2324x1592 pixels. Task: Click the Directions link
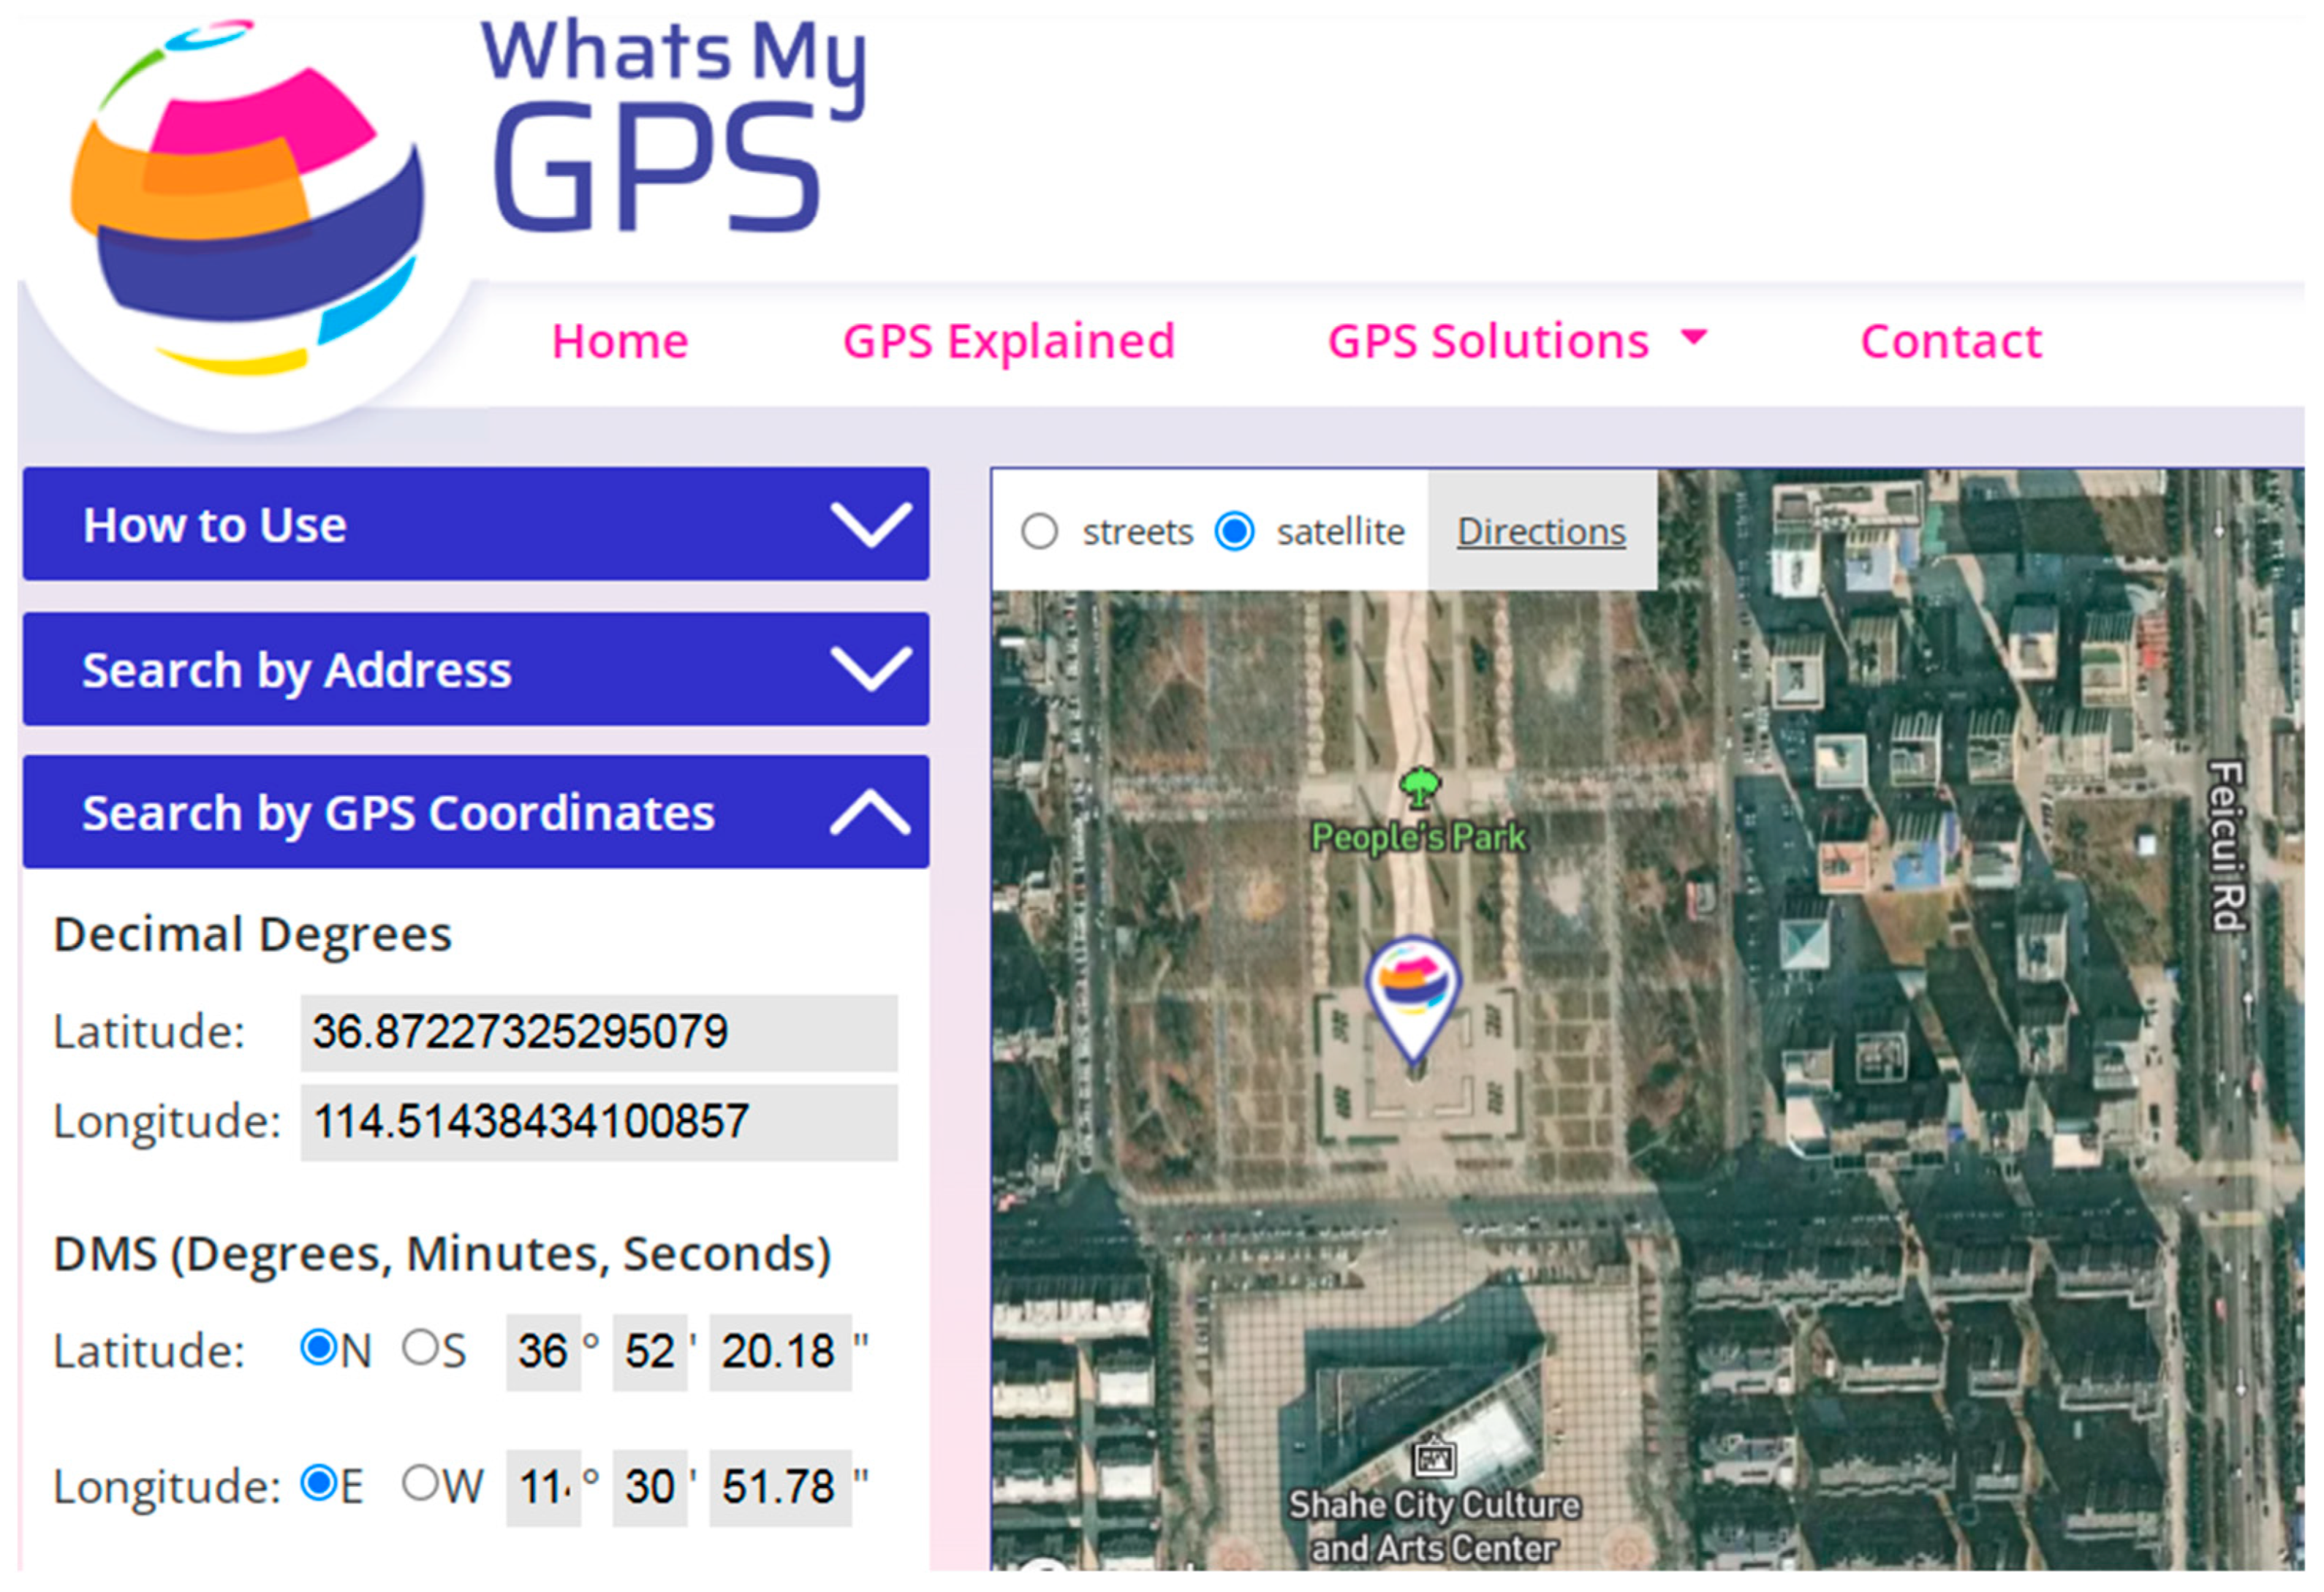(1540, 531)
